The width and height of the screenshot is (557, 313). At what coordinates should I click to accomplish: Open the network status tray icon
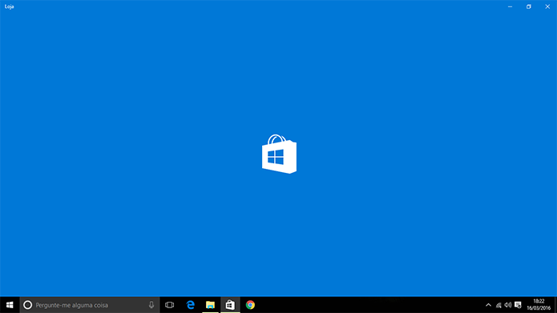pos(498,305)
